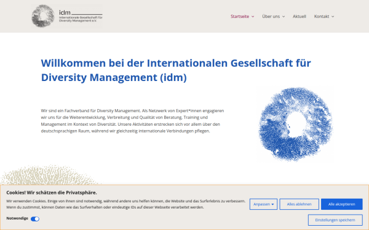Screen dimensions: 369x230
Task: Click the paragraph starting 'Wir sind ein Fachverband'
Action: (x=132, y=121)
